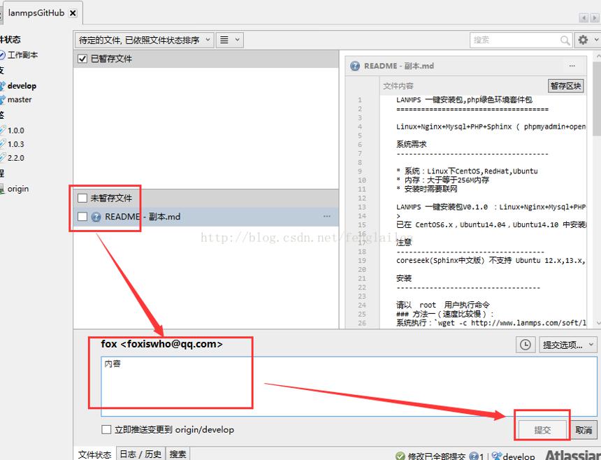Toggle the 已暂存文件 checkbox
This screenshot has width=601, height=460.
pos(82,59)
